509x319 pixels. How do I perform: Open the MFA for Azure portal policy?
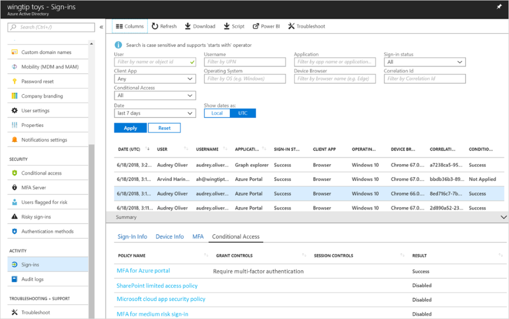point(143,271)
